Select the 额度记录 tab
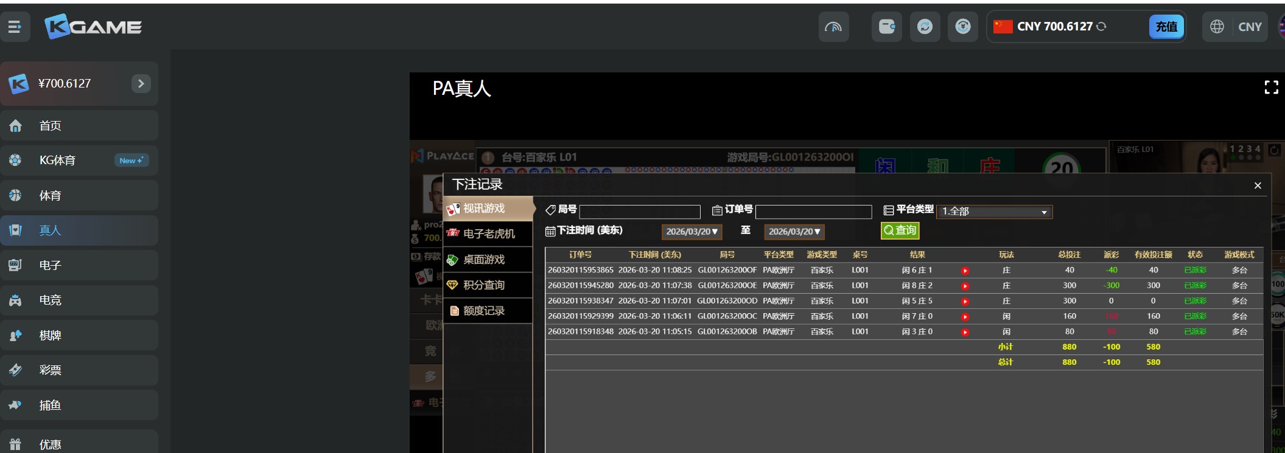 coord(483,311)
